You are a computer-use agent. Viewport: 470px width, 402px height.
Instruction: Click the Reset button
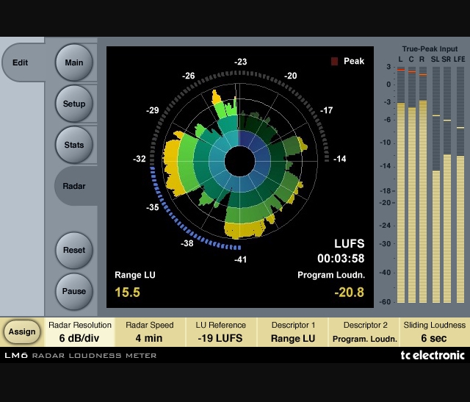point(74,250)
